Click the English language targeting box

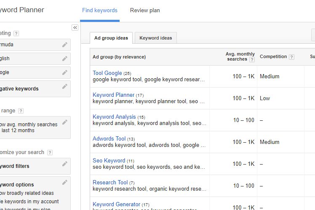pyautogui.click(x=35, y=58)
